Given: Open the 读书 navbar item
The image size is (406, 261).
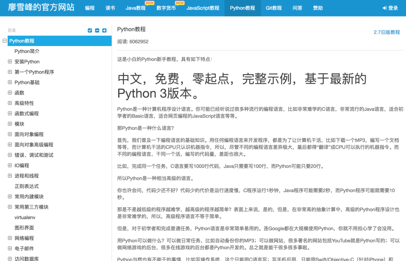Looking at the screenshot, I should tap(110, 8).
